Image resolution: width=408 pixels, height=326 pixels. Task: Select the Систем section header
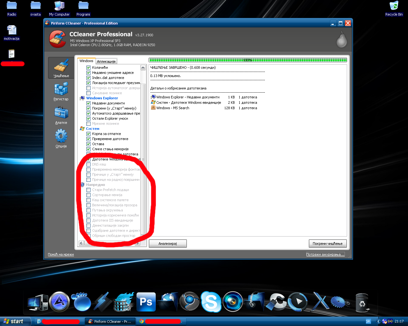93,129
